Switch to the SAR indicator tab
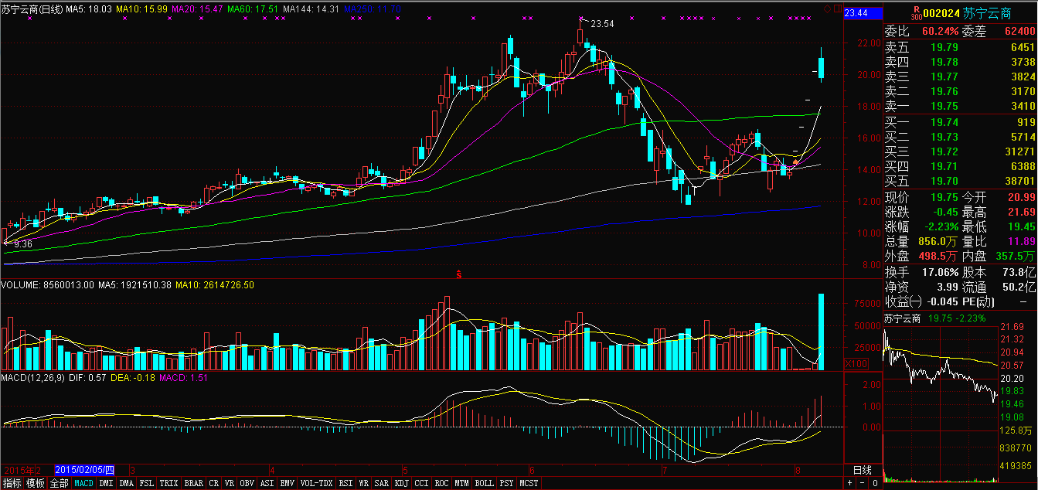 [381, 483]
